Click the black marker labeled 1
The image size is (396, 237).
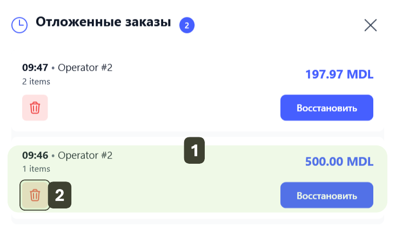(195, 150)
